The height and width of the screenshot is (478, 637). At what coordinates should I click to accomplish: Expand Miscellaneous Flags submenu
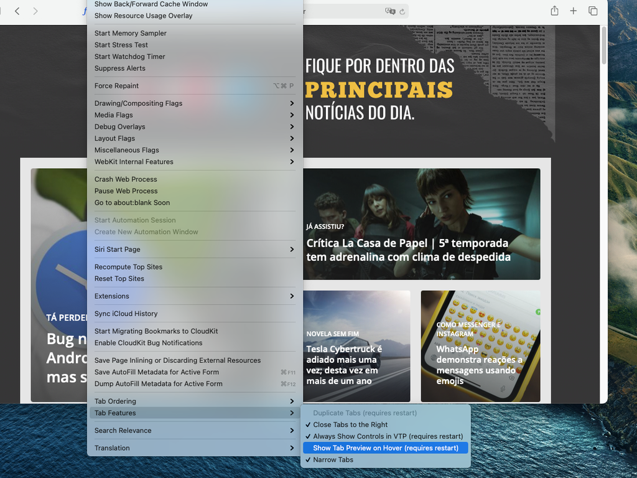[x=195, y=150]
